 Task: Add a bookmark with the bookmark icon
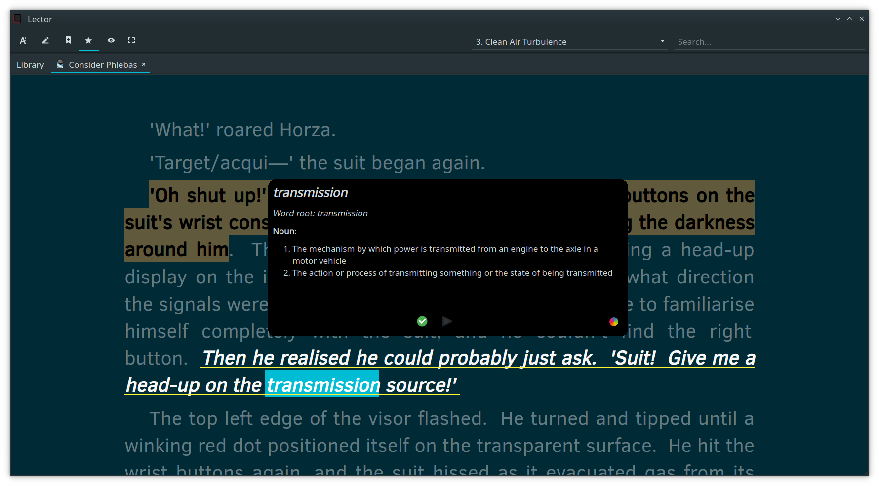click(68, 41)
